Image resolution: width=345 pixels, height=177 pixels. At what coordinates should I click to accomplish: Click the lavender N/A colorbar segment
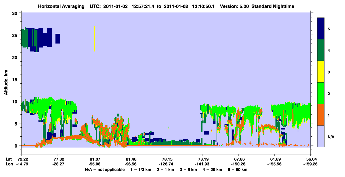(x=321, y=136)
